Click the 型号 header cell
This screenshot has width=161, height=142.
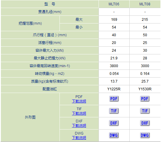(x=50, y=4)
